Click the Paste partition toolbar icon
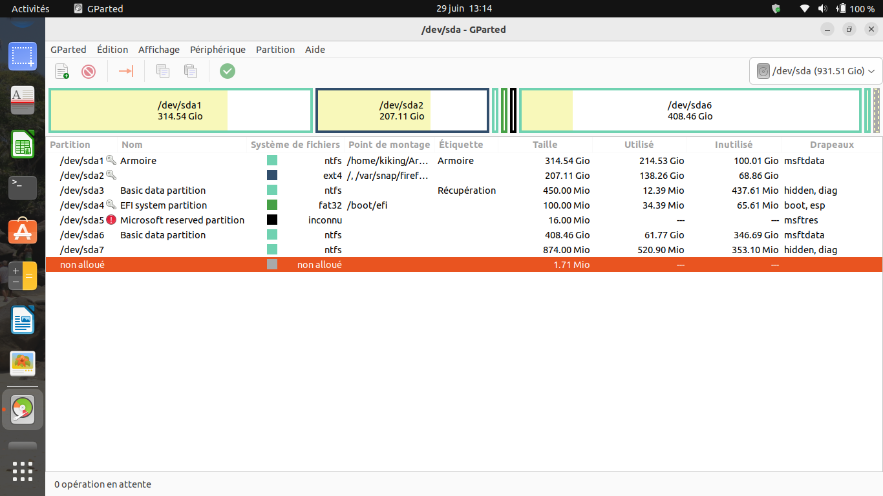Image resolution: width=883 pixels, height=496 pixels. click(190, 71)
